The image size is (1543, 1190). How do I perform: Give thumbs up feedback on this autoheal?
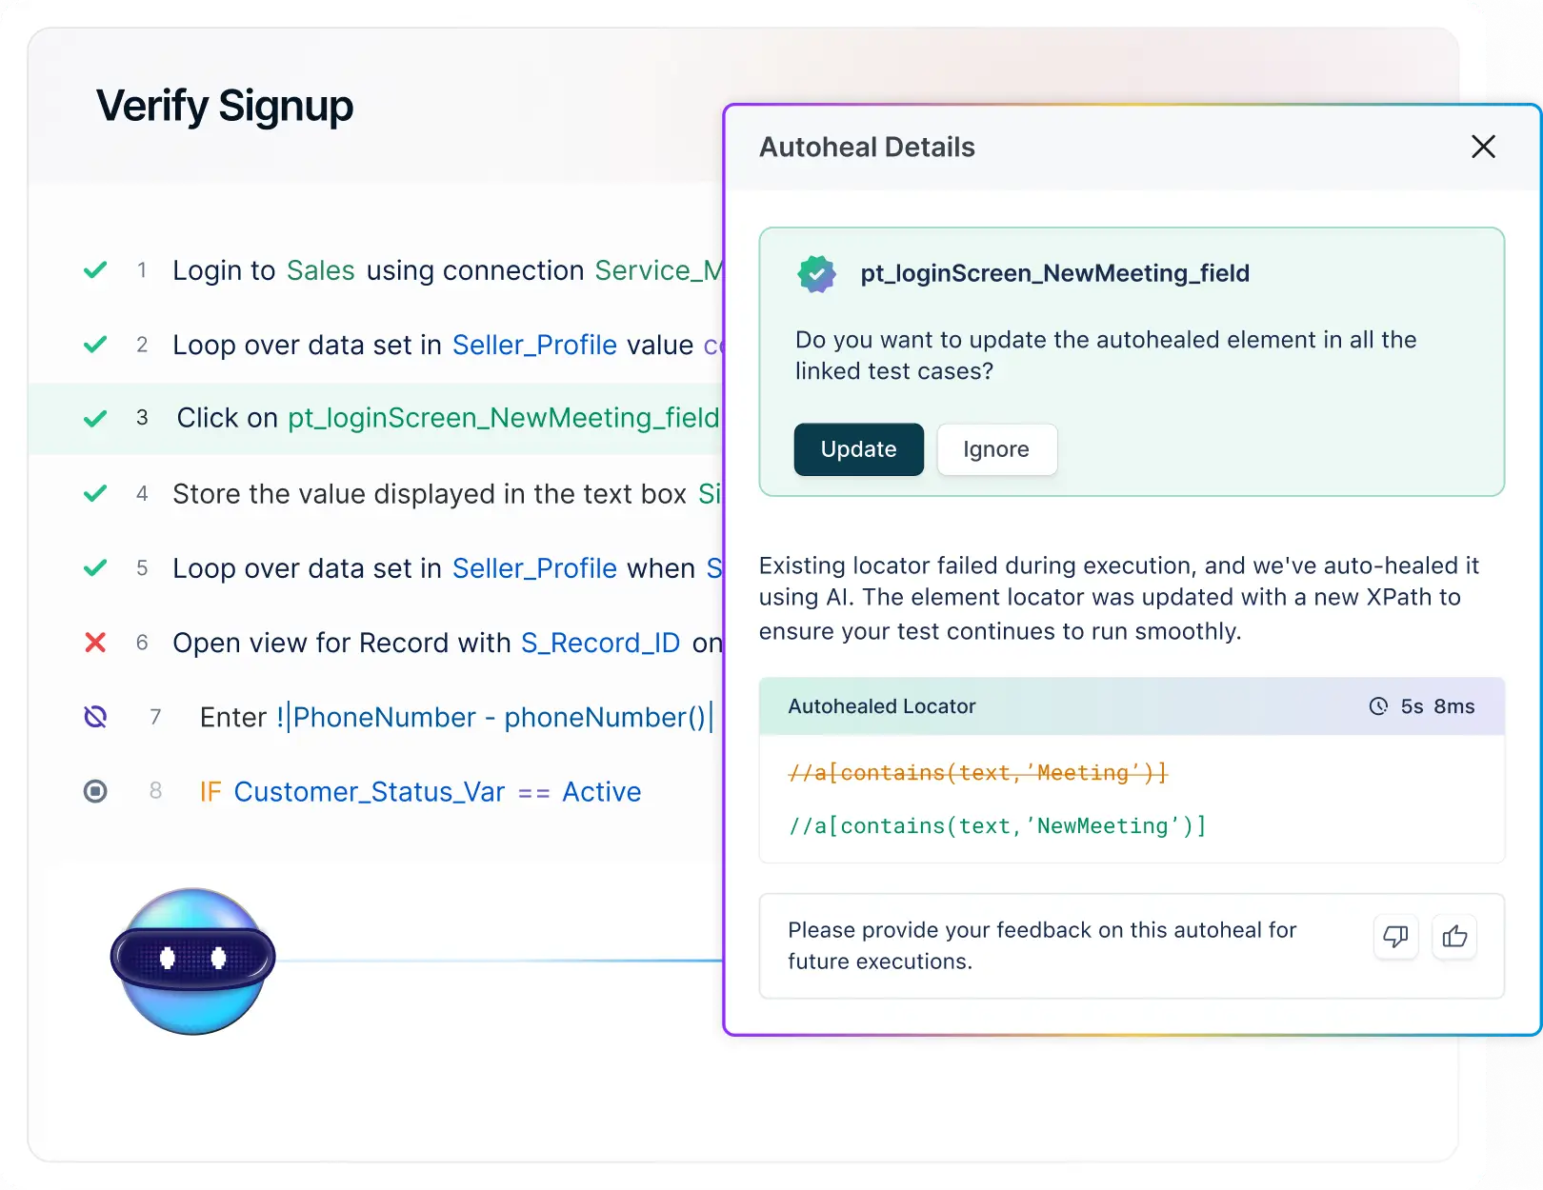click(x=1454, y=937)
